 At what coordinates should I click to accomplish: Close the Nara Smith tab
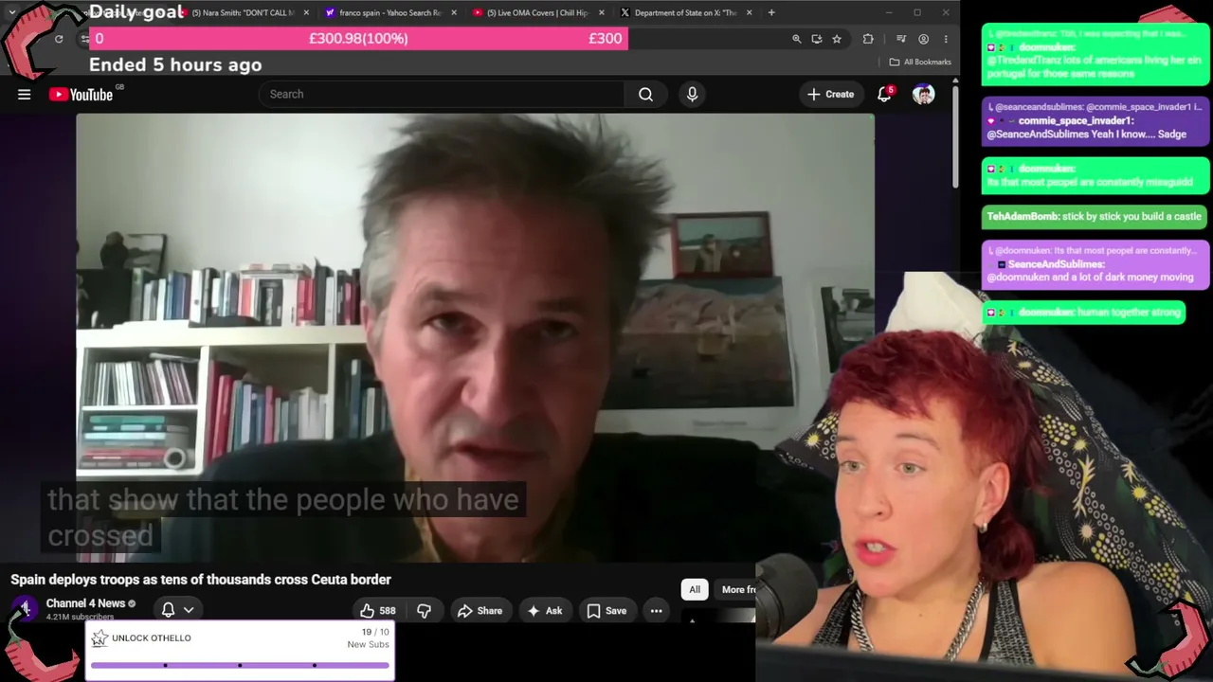pos(306,12)
